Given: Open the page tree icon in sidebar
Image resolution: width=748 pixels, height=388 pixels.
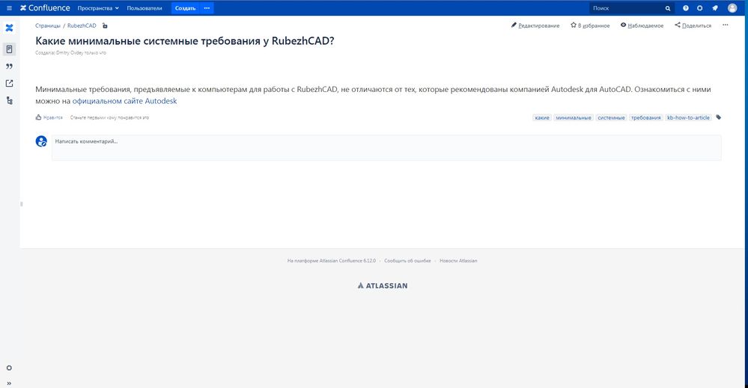Looking at the screenshot, I should 9,100.
